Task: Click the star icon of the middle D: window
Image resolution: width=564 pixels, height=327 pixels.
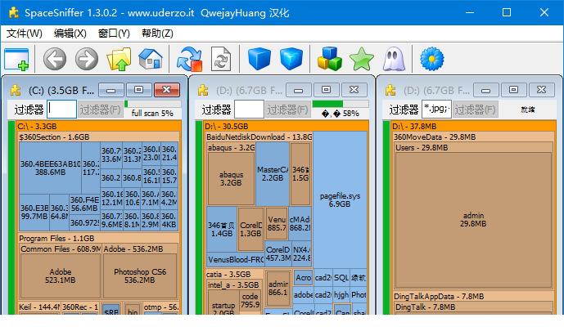Action: (203, 90)
